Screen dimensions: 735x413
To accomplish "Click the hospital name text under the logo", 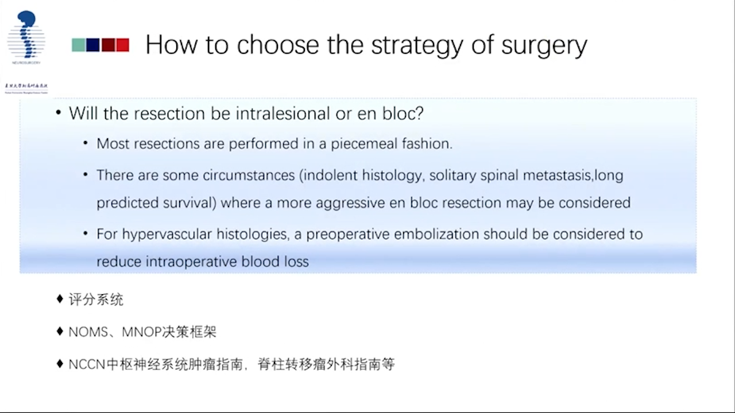I will point(26,87).
